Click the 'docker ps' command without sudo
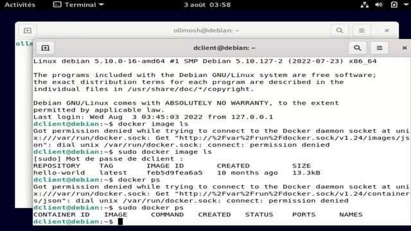411x231 pixels. click(x=139, y=180)
